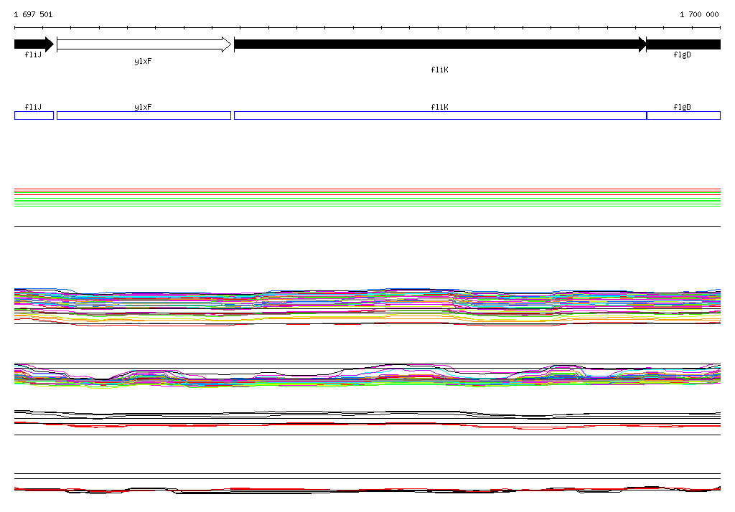
Task: Click the ylxF label under white arrow
Action: 143,62
